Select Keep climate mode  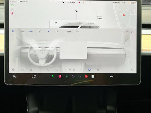tap(68, 23)
